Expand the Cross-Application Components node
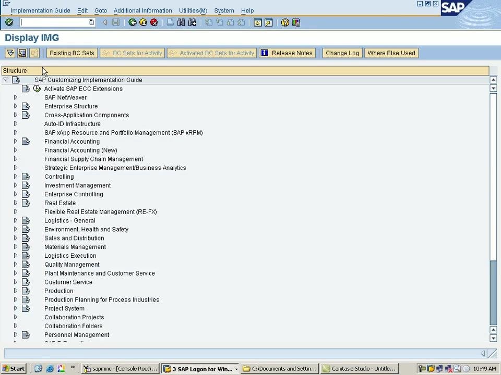 (15, 115)
